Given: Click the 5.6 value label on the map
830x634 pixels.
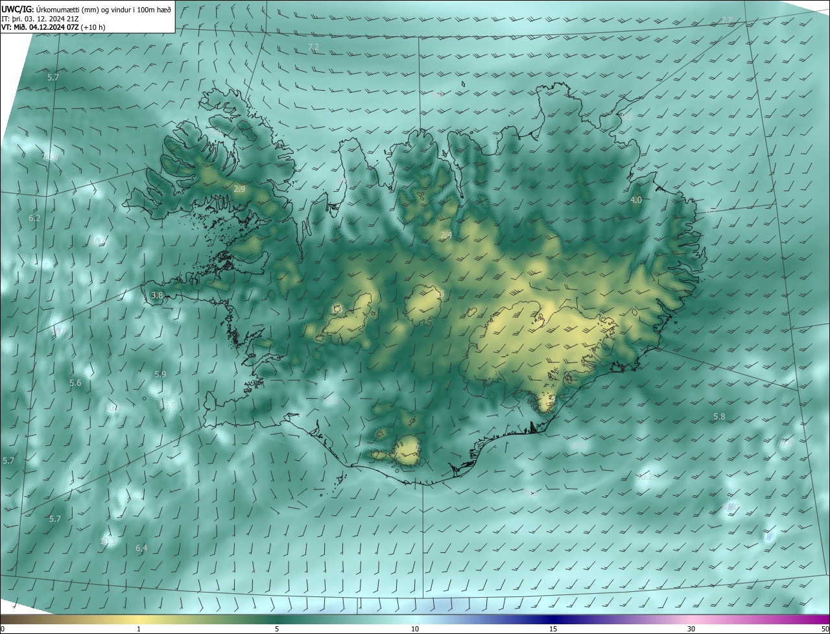Looking at the screenshot, I should point(75,383).
